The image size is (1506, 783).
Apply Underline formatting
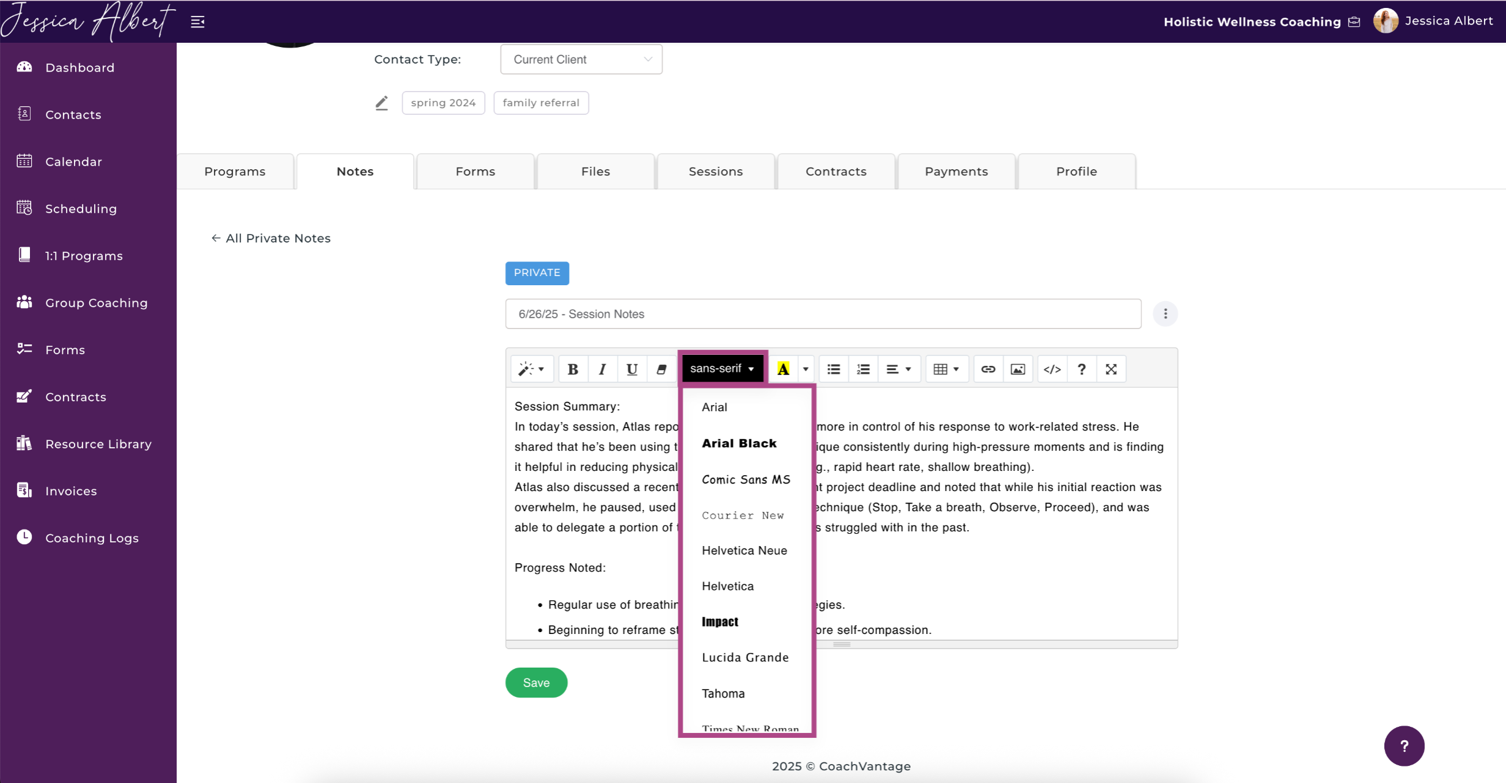click(632, 369)
